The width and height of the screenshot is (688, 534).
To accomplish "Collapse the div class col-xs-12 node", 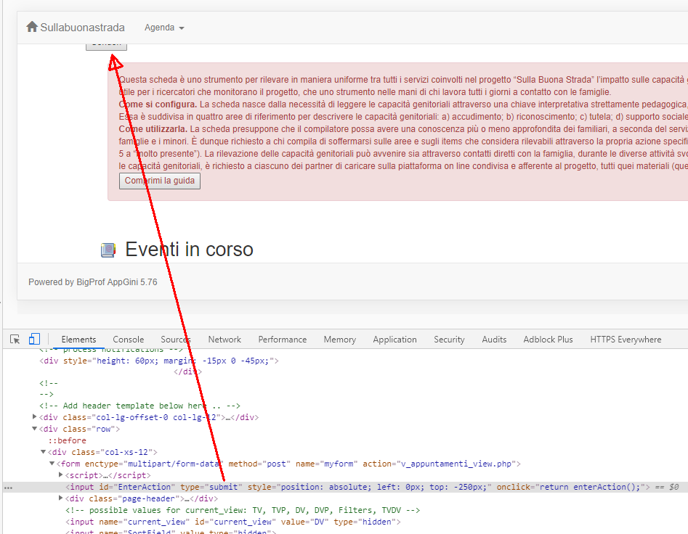I will 43,451.
